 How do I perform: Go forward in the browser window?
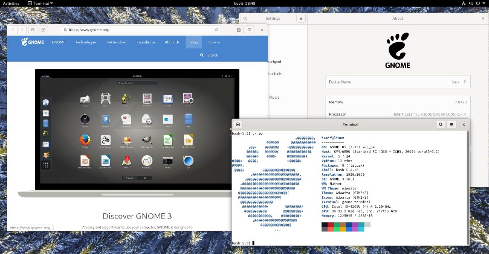point(23,30)
